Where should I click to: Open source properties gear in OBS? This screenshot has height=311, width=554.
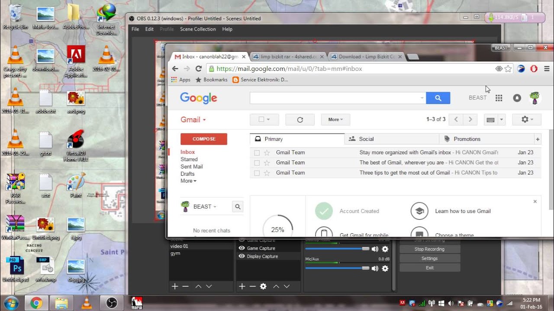[263, 286]
